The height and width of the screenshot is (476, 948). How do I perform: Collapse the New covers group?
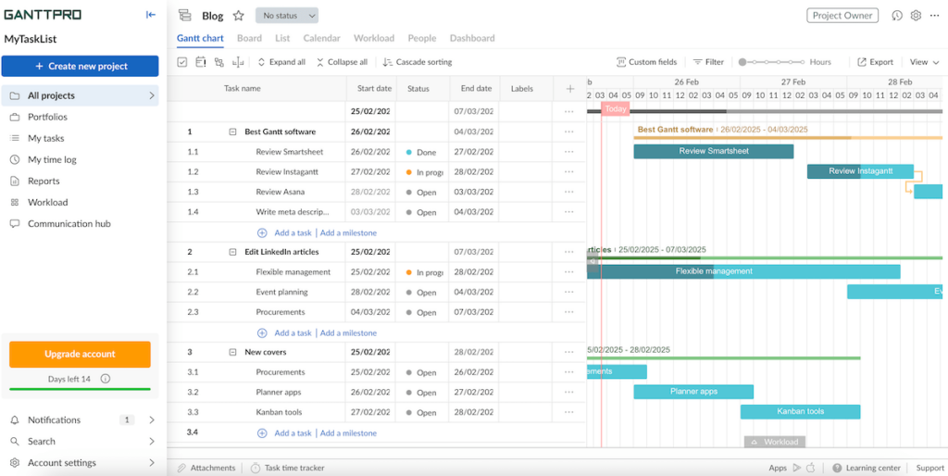232,352
